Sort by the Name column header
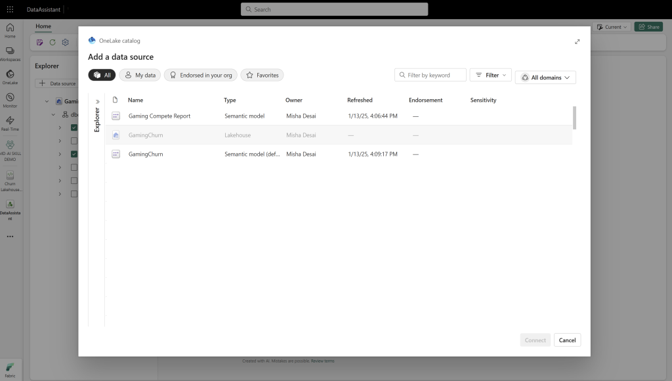This screenshot has height=381, width=672. pos(135,100)
